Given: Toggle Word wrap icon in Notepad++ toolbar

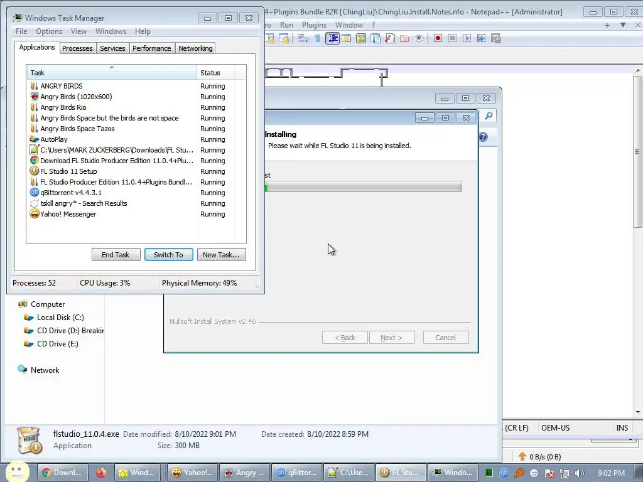Looking at the screenshot, I should click(303, 38).
